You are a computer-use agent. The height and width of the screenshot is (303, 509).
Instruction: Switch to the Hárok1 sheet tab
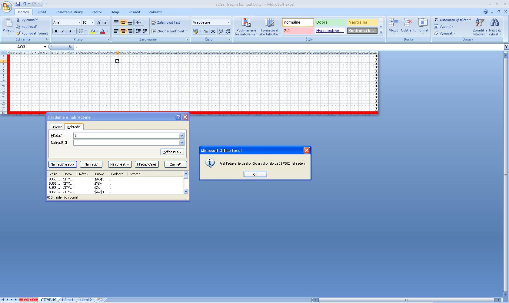tap(68, 300)
